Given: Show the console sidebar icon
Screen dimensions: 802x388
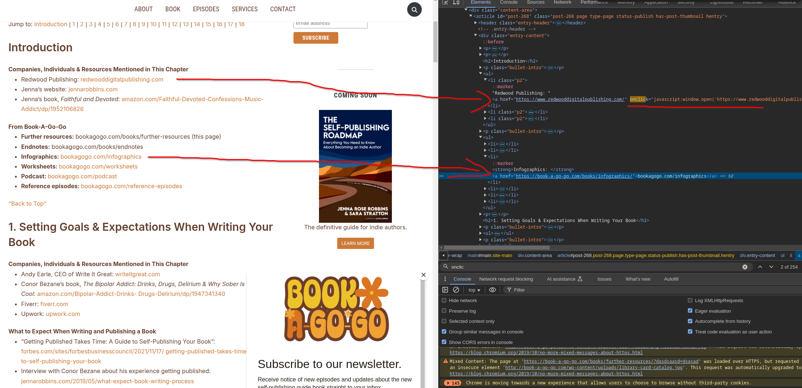Looking at the screenshot, I should pyautogui.click(x=445, y=290).
